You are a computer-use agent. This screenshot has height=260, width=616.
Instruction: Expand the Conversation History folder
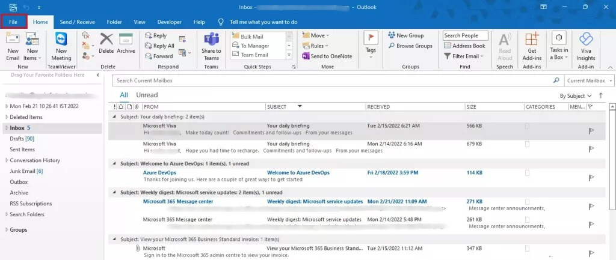pyautogui.click(x=7, y=160)
